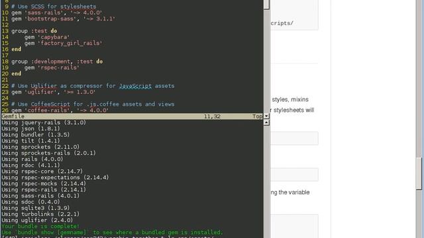Click line "gem 'coffee-rails', '~> 4.0.0'"
Viewport: 424px width, 238px height.
[60, 110]
